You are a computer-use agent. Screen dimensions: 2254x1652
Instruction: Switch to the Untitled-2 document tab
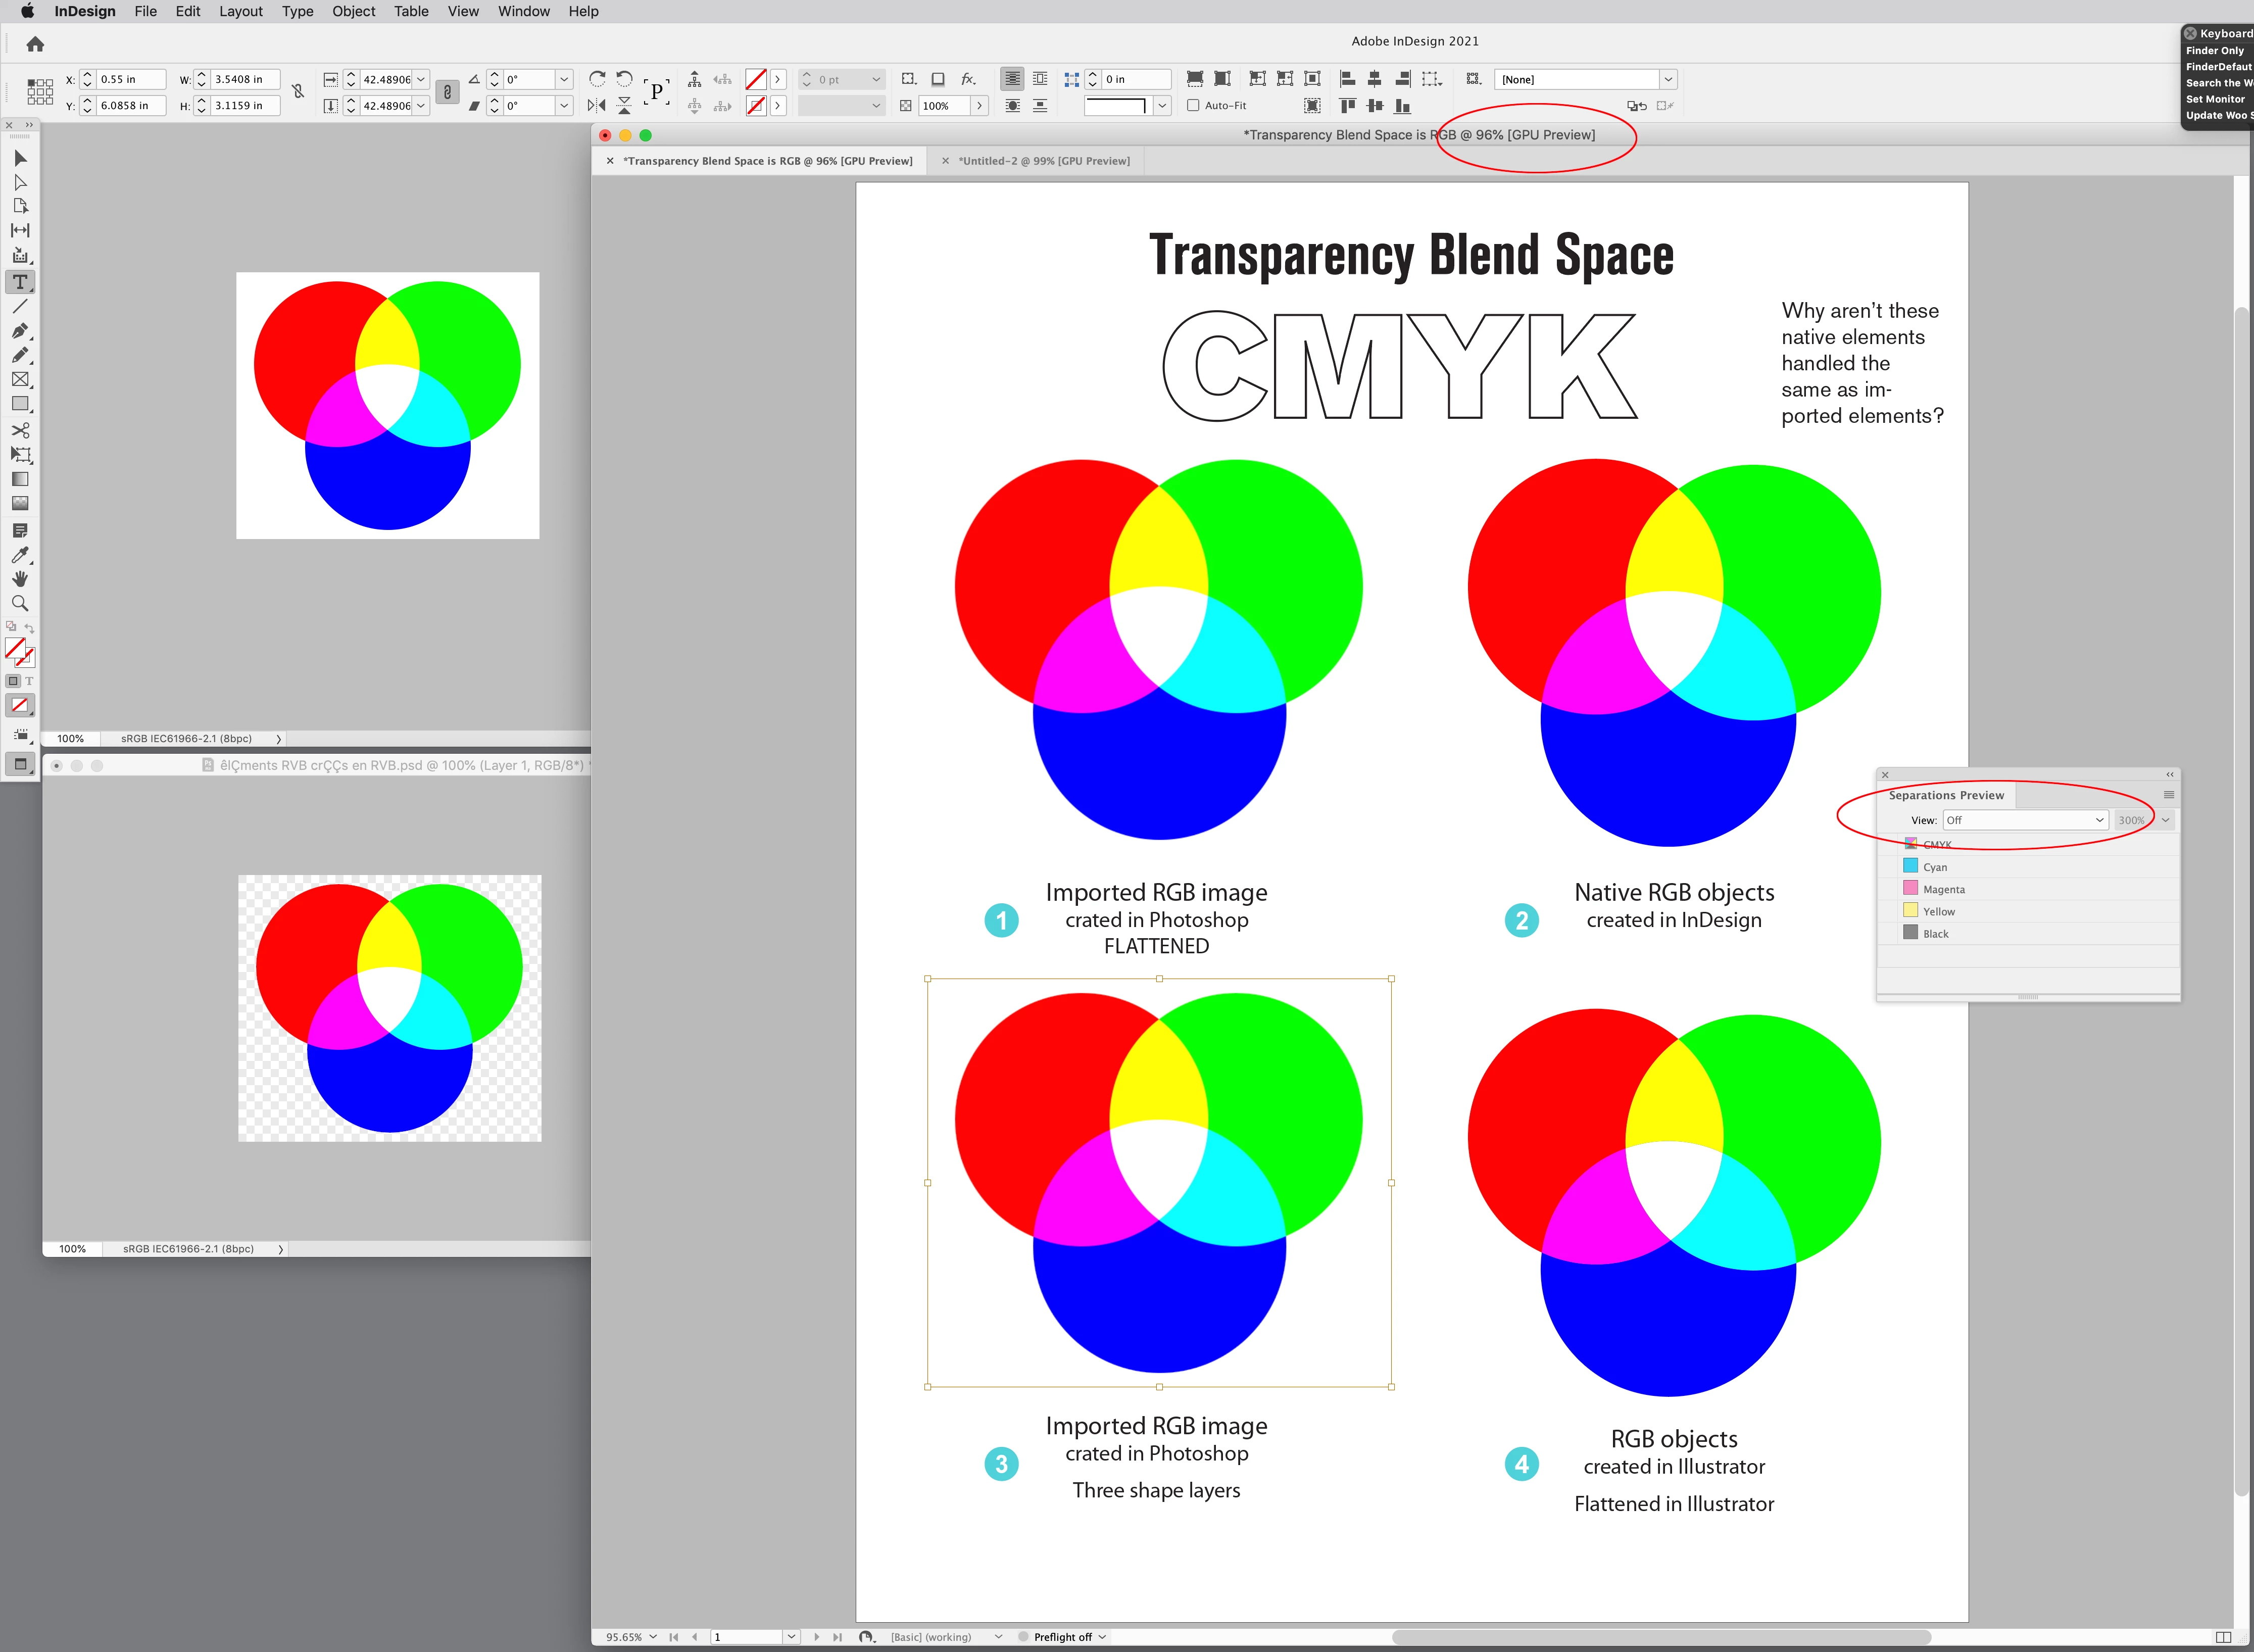click(x=1043, y=161)
